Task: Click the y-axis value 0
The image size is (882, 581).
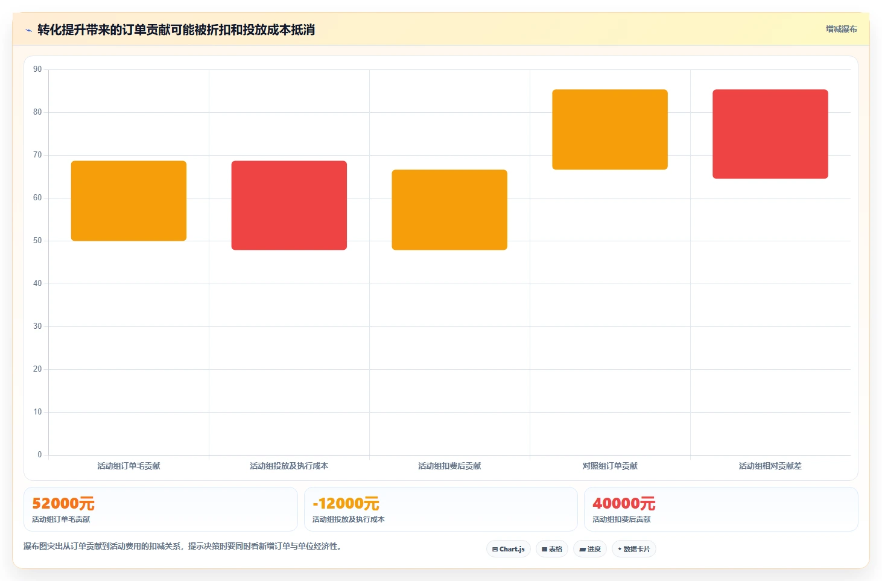Action: coord(40,455)
